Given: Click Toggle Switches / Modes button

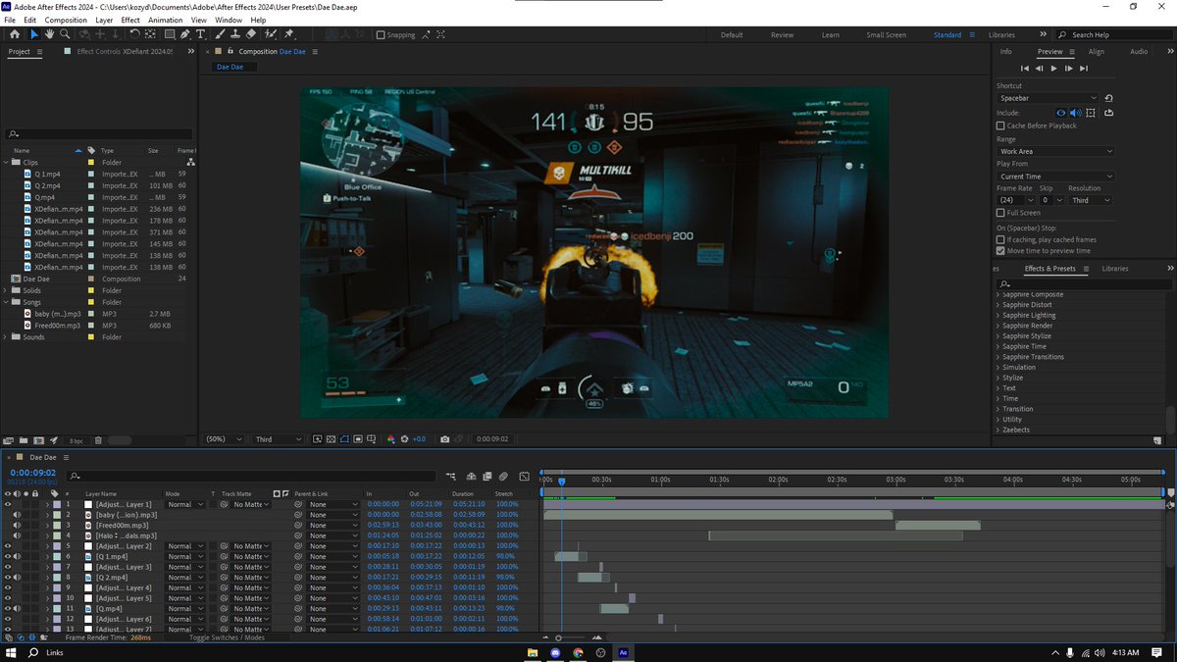Looking at the screenshot, I should pyautogui.click(x=227, y=637).
